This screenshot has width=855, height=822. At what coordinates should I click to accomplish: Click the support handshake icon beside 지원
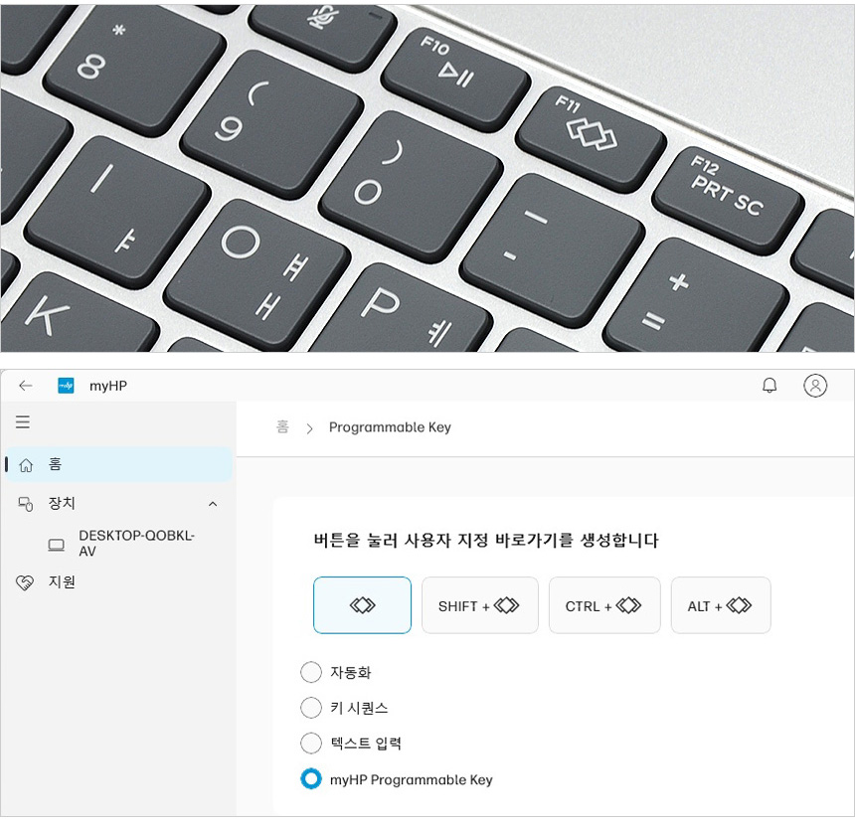25,582
